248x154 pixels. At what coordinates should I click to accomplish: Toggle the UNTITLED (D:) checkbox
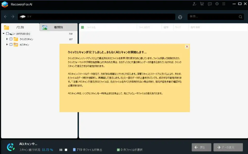(7, 33)
